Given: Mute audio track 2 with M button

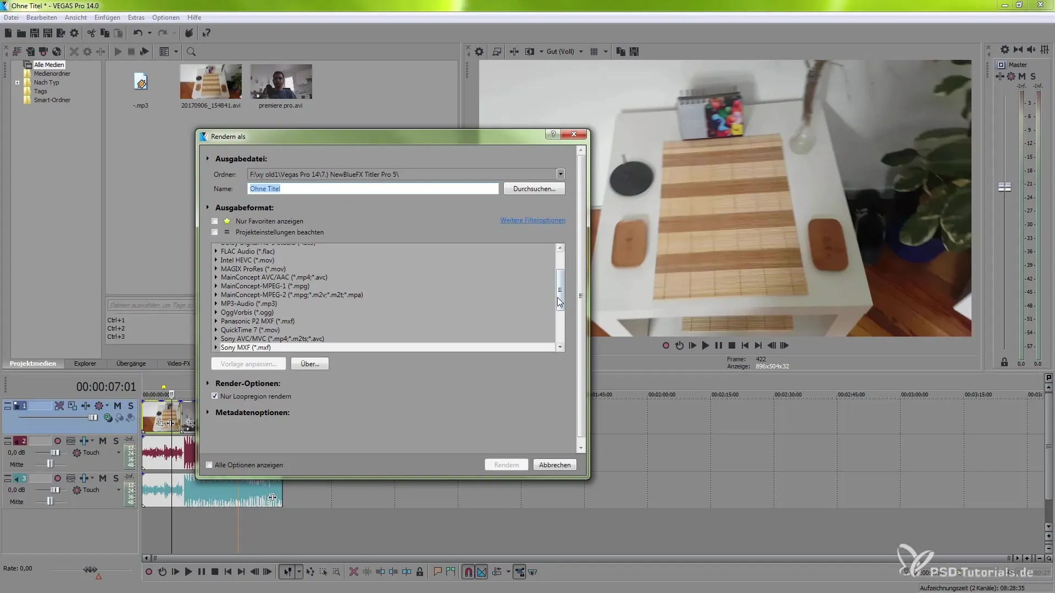Looking at the screenshot, I should click(103, 441).
